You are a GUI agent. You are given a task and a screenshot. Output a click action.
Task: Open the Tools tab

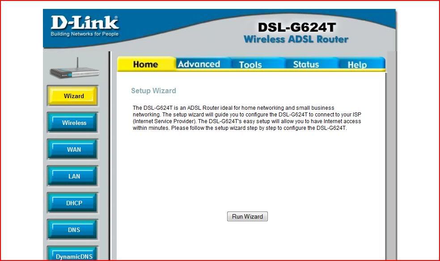250,64
